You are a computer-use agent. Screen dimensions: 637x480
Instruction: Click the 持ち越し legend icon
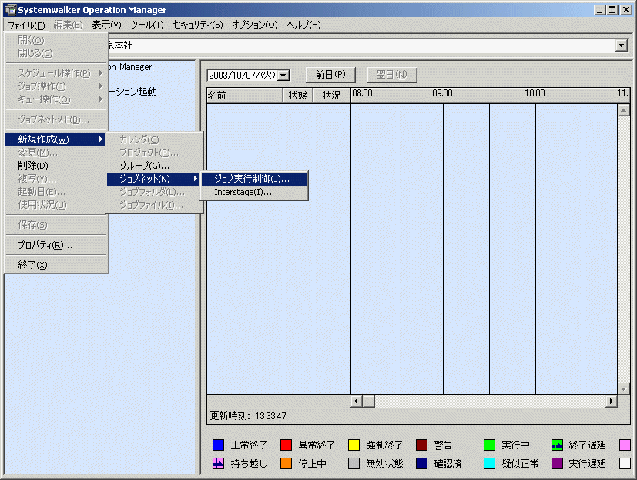pos(218,463)
